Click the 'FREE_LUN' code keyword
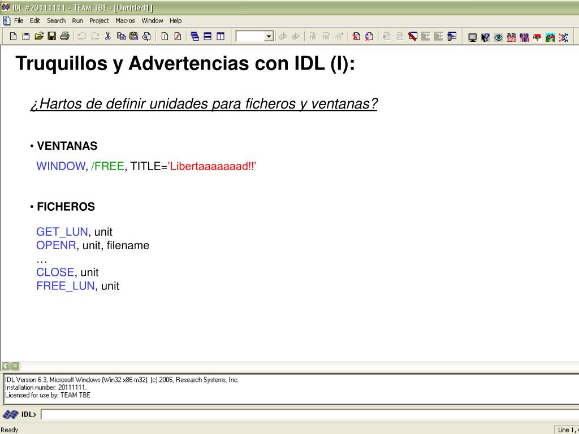 tap(66, 286)
